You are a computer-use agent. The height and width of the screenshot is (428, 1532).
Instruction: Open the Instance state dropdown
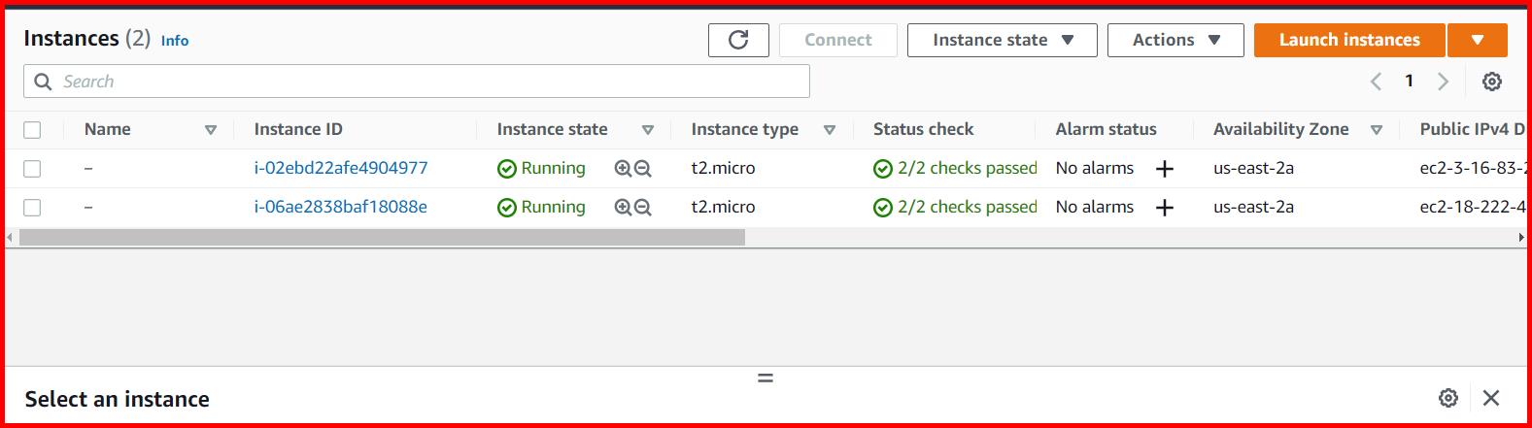coord(1003,40)
